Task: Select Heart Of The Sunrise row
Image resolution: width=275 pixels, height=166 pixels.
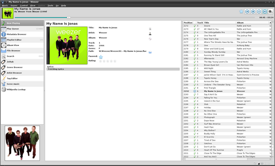Action: [227, 150]
